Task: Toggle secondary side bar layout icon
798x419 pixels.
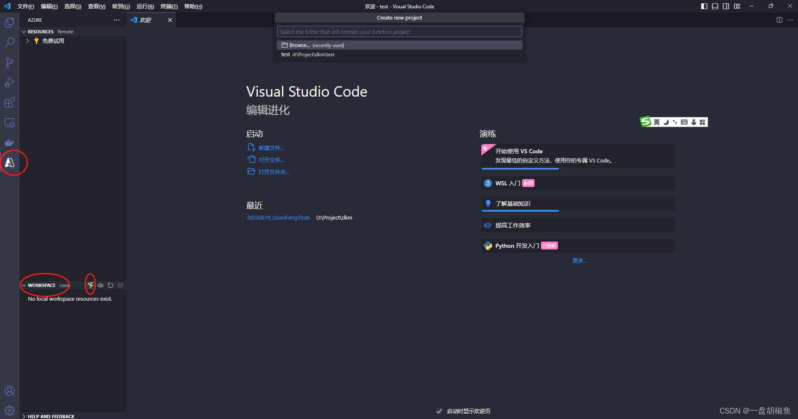Action: click(x=726, y=6)
